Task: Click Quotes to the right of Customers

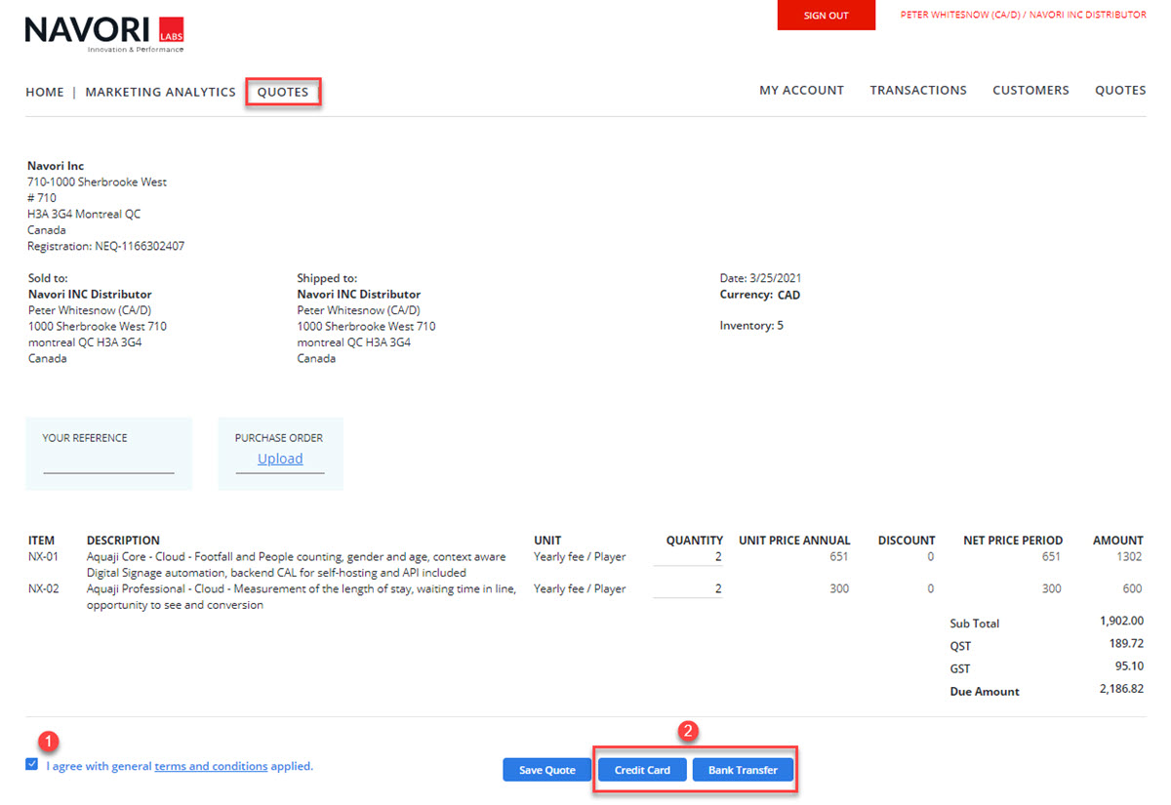Action: (1120, 90)
